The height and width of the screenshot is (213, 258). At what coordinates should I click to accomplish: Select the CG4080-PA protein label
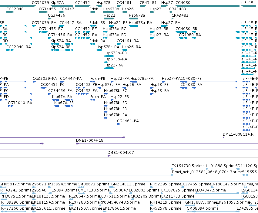tap(191, 85)
